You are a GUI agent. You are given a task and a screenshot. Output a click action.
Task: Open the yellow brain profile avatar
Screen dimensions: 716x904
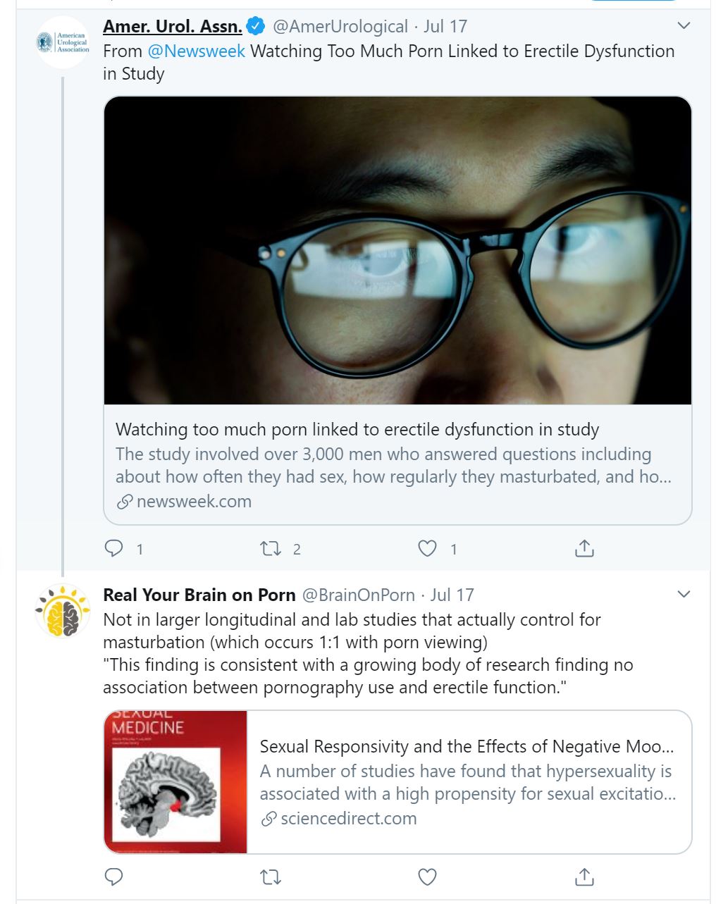tap(63, 611)
